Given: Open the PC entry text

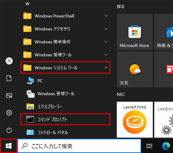Looking at the screenshot, I should click(x=40, y=81).
